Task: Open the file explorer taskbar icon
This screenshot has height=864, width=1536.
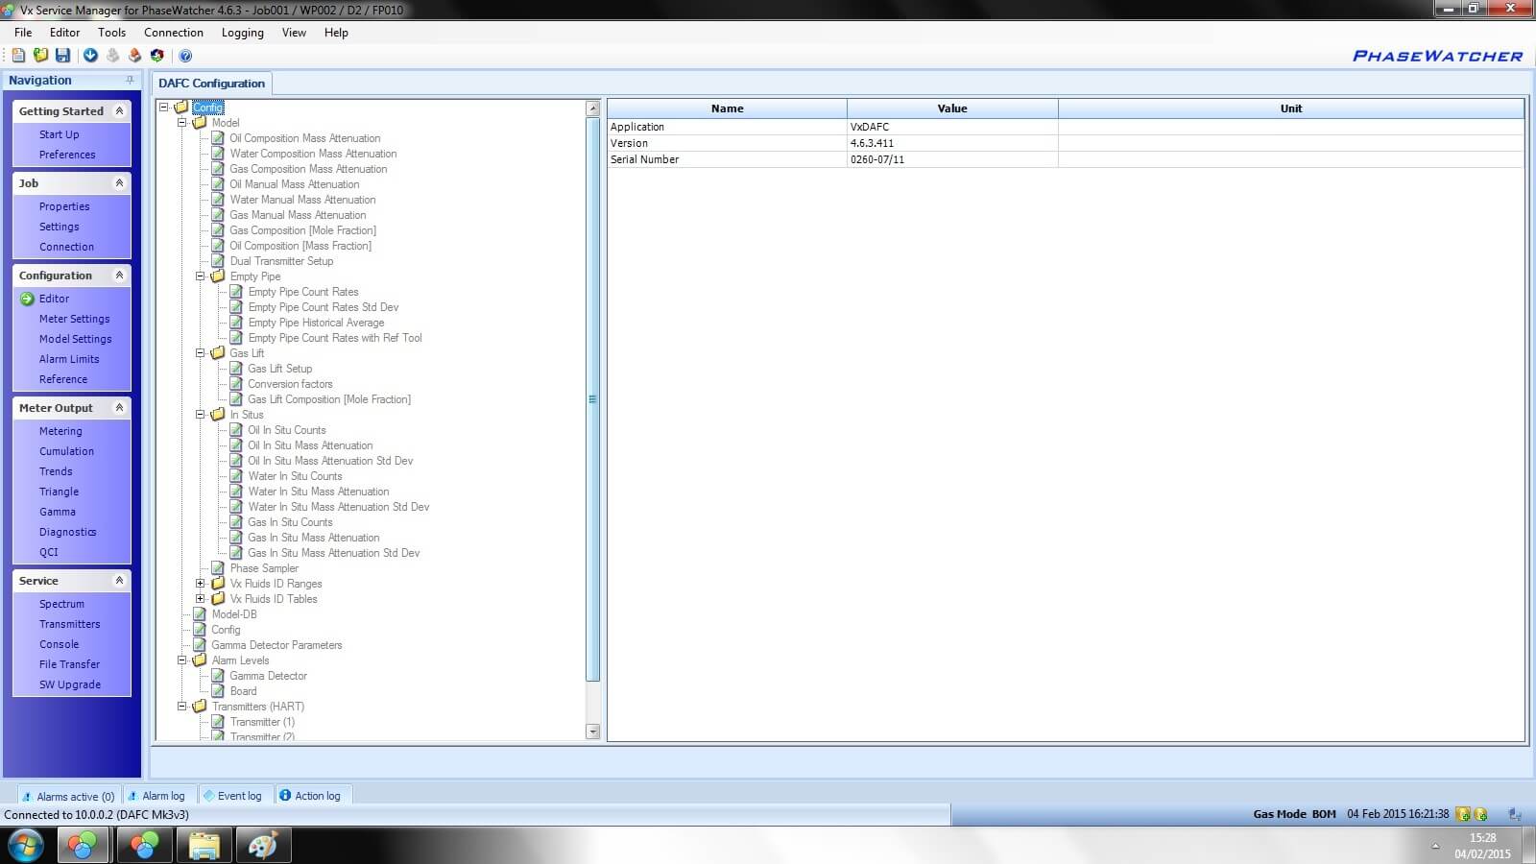Action: (204, 846)
